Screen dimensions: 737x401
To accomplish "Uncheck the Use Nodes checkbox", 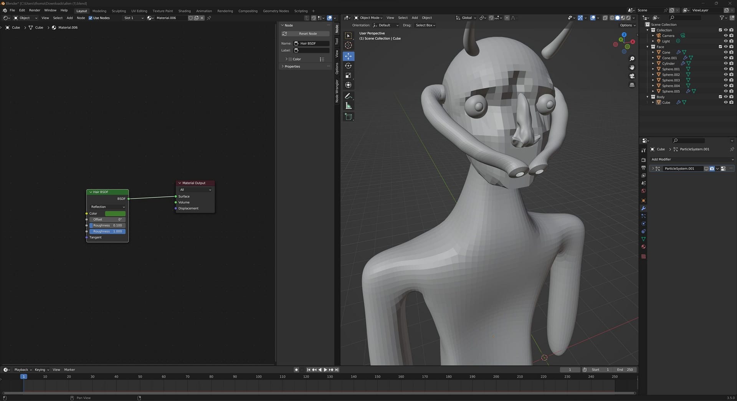I will (91, 18).
